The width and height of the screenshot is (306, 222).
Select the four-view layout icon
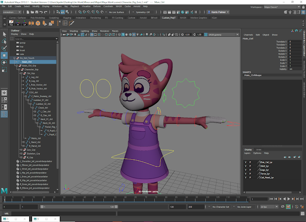(4, 100)
